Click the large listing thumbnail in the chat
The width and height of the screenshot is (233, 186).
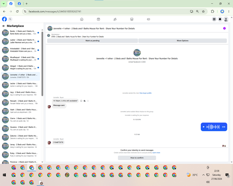137,53
